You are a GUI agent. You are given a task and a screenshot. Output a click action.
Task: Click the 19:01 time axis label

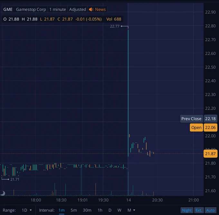click(x=82, y=200)
